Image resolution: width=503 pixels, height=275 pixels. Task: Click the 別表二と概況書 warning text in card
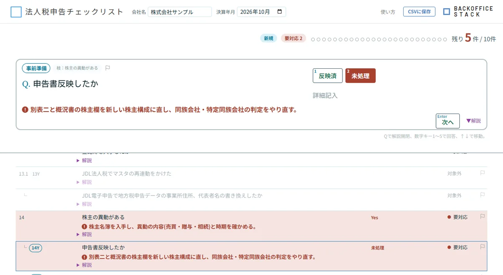point(164,110)
